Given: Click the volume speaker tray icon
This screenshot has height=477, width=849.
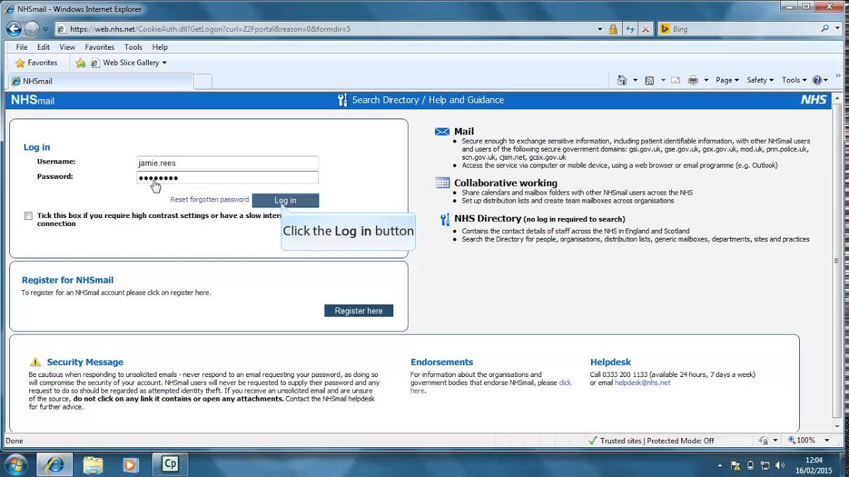Looking at the screenshot, I should pos(779,465).
